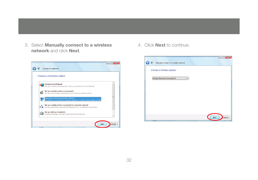Click Cancel in Connect to a network window

(x=113, y=124)
